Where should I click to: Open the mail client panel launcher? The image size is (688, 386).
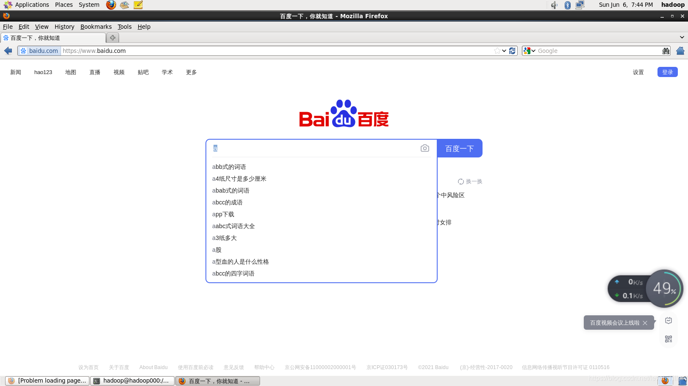pyautogui.click(x=125, y=5)
